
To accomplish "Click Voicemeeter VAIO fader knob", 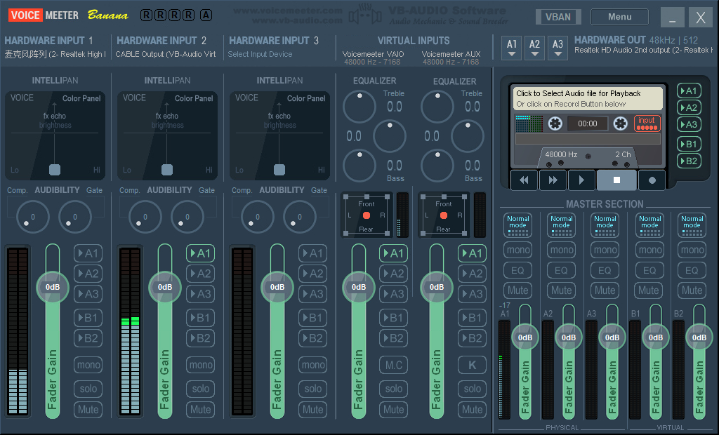I will click(x=359, y=287).
